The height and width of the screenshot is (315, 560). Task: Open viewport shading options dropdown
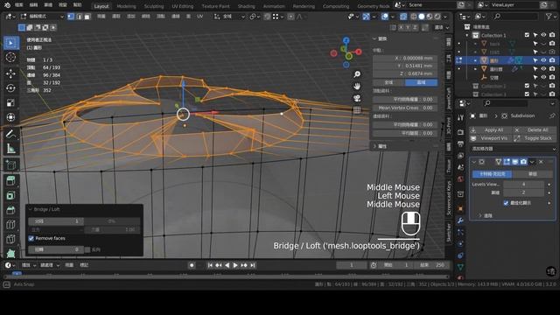445,17
